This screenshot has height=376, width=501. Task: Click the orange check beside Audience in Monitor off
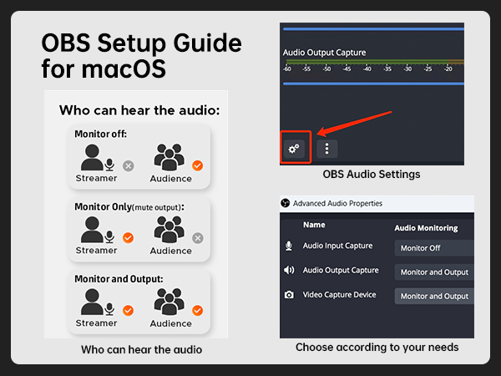click(x=197, y=165)
